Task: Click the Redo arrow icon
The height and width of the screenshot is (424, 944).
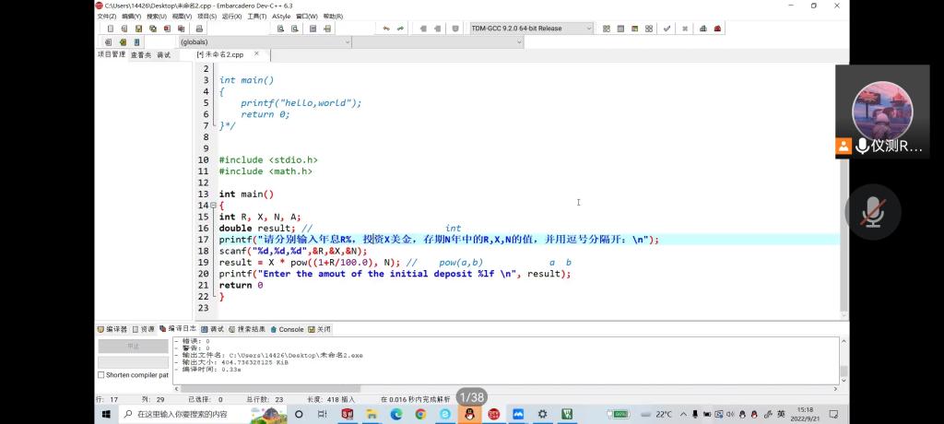Action: click(400, 29)
